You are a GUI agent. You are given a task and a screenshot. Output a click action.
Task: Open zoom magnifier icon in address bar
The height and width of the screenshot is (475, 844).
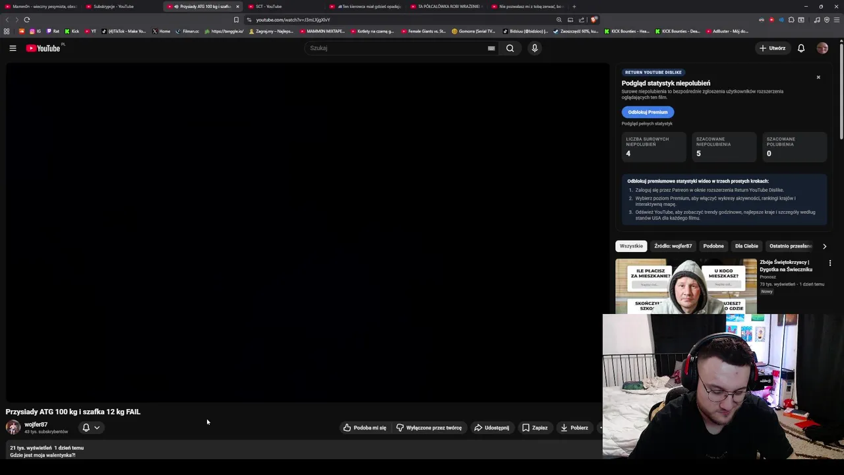[x=559, y=20]
